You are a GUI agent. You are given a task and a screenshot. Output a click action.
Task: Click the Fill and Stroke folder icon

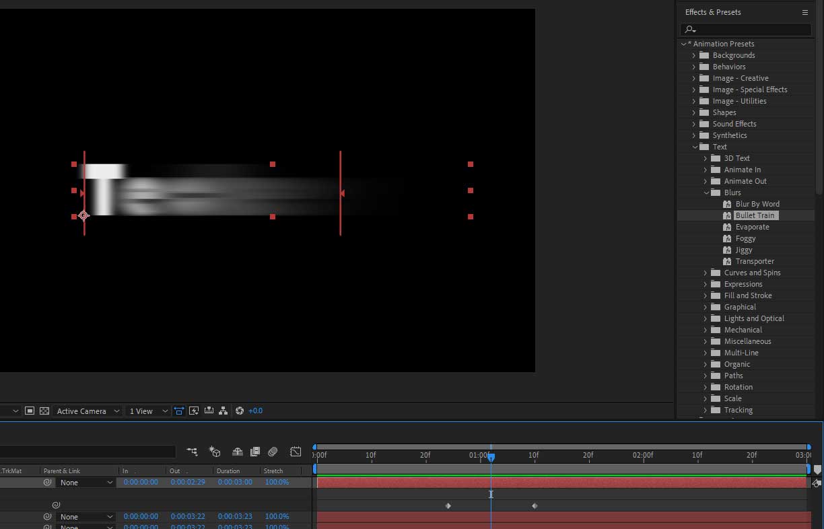pos(716,295)
